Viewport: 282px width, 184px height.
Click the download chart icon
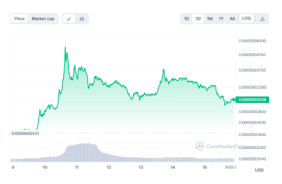(x=263, y=19)
